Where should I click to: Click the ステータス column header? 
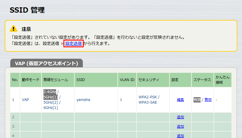pyautogui.click(x=202, y=80)
